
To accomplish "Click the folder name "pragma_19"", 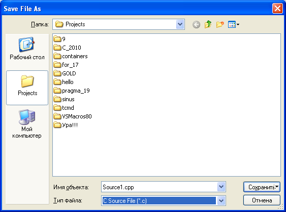I will click(76, 91).
